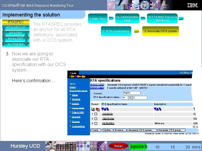
Task: Click the red deselect-all records icon
Action: pyautogui.click(x=98, y=109)
